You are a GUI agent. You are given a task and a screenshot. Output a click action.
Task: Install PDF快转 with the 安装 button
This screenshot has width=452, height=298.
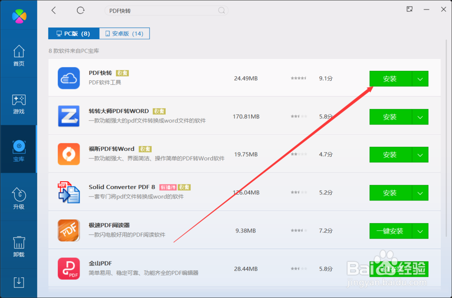(390, 78)
